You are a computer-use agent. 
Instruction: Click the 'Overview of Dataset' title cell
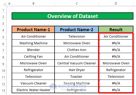[x=72, y=16]
